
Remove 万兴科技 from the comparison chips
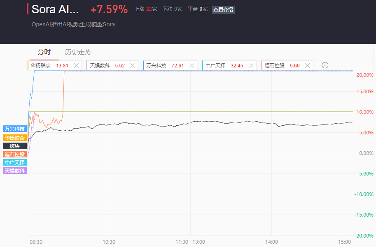[x=192, y=66]
